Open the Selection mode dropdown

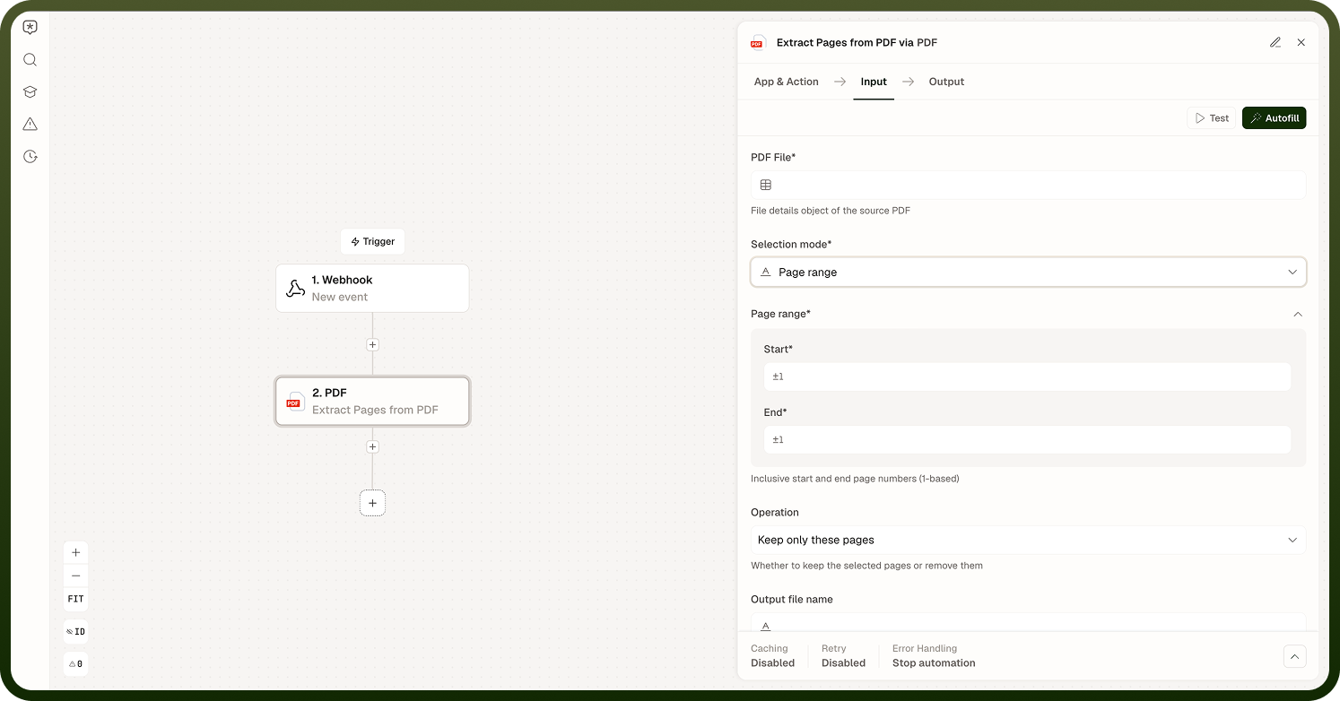click(1028, 272)
